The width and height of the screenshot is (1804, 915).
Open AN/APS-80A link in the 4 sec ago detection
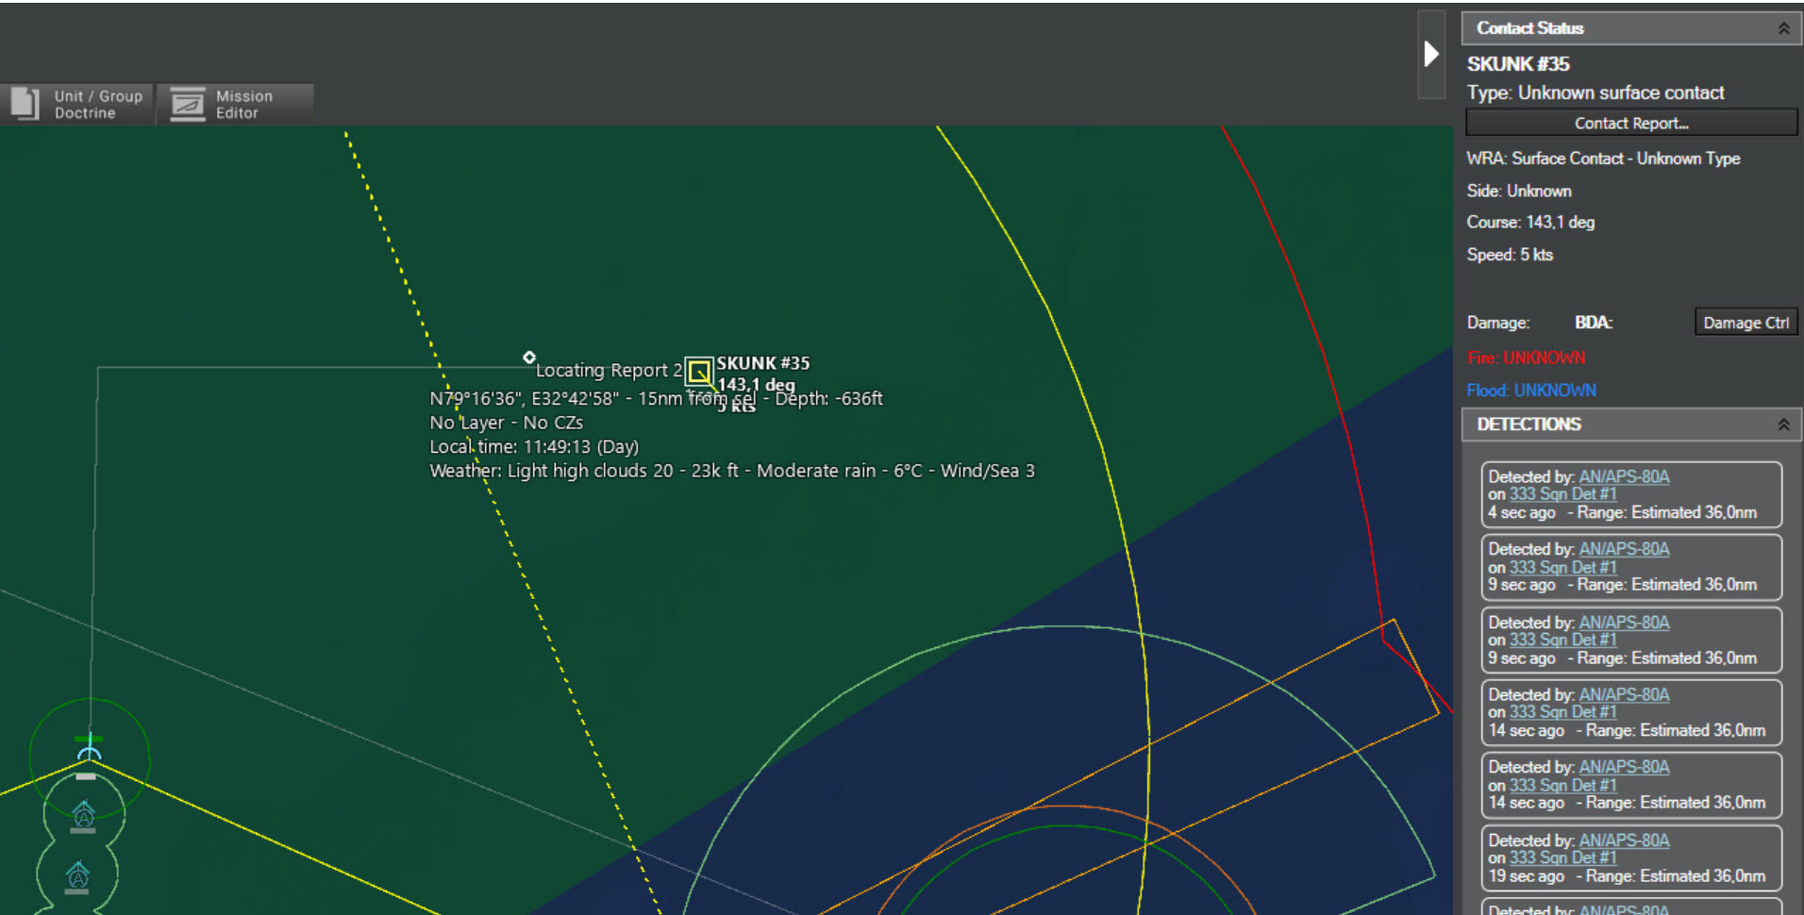[1624, 476]
